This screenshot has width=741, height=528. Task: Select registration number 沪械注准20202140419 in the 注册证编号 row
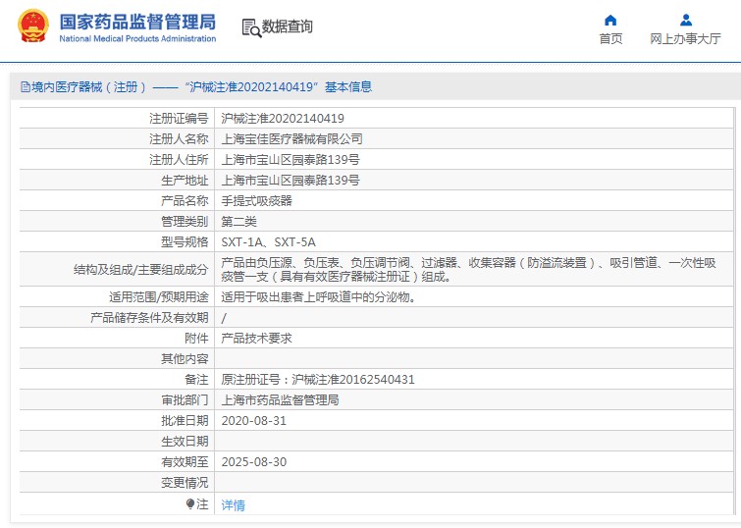[x=283, y=118]
